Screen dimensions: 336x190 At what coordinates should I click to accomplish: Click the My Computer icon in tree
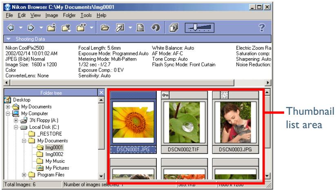pos(16,114)
